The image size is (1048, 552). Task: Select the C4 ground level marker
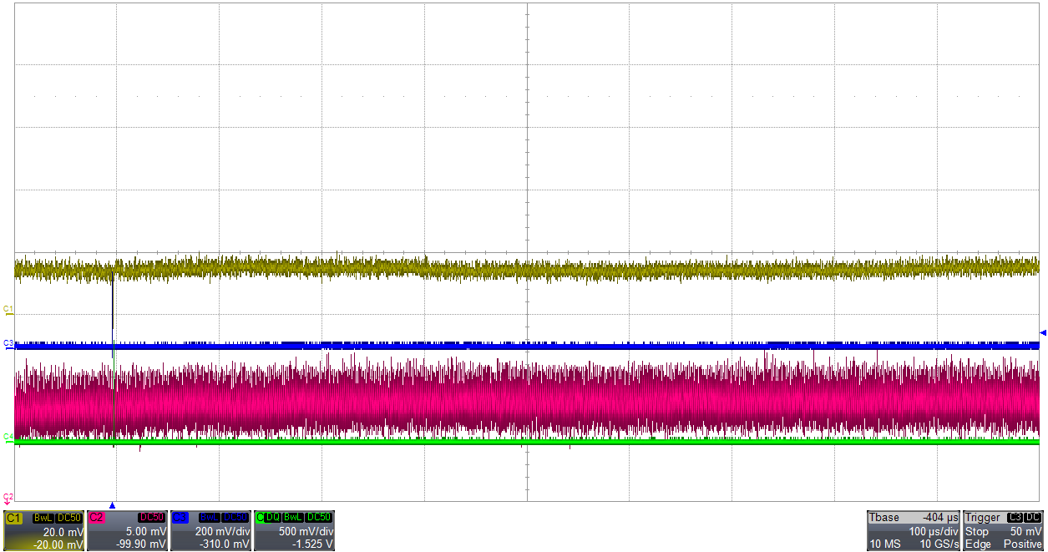[8, 438]
